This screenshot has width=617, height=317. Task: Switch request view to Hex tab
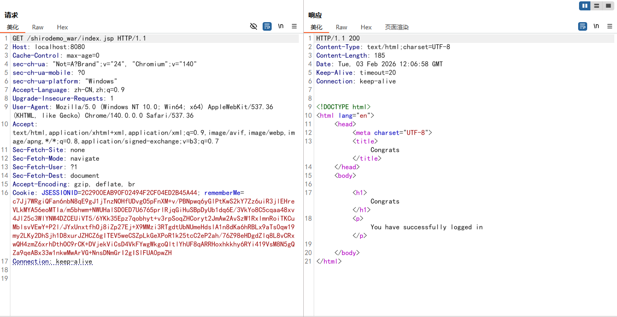coord(62,27)
